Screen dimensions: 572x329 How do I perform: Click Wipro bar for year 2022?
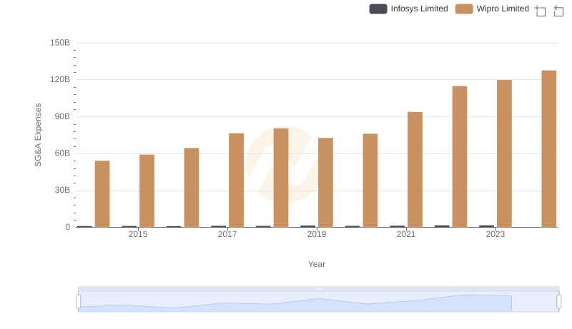pyautogui.click(x=460, y=156)
